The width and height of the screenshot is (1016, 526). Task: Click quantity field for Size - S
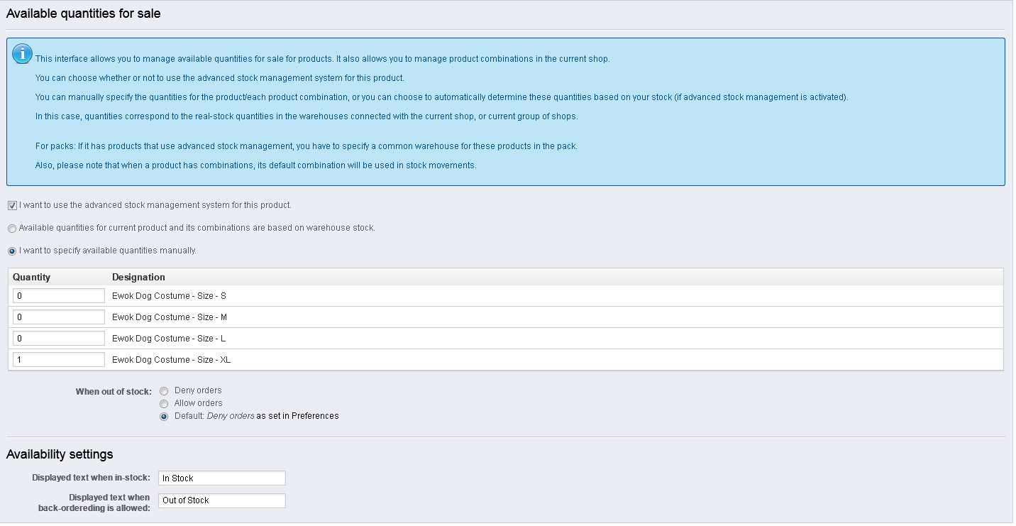(59, 296)
